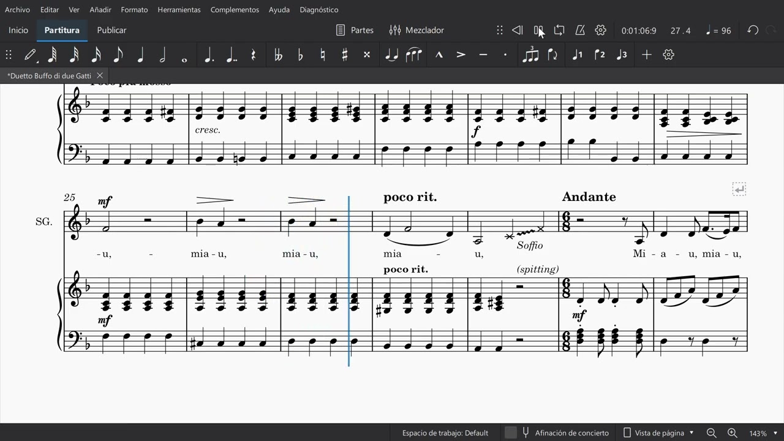Viewport: 784px width, 441px height.
Task: Select the 32nd note duration
Action: (74, 55)
